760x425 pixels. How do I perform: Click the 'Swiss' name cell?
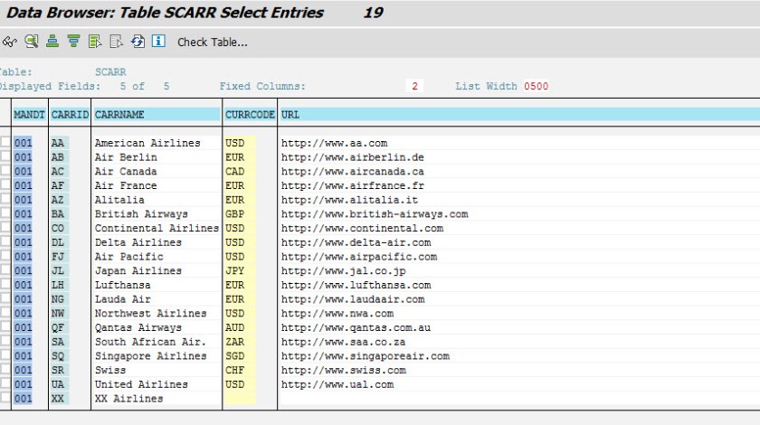point(110,370)
